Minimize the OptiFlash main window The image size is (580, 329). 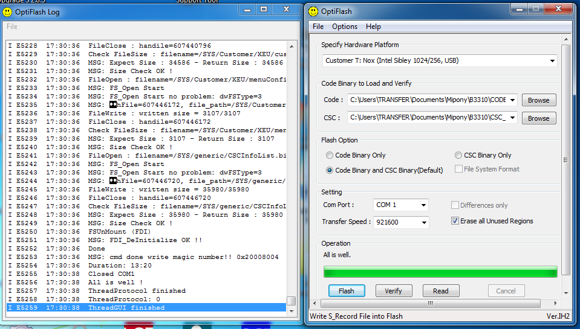tap(521, 10)
